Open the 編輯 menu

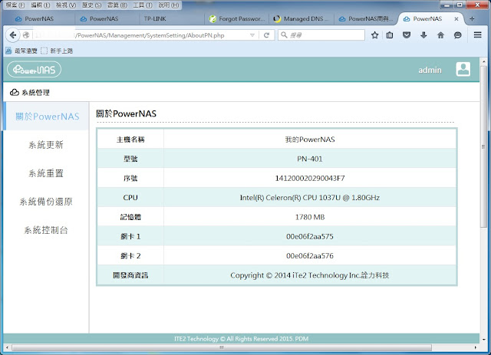coord(41,5)
